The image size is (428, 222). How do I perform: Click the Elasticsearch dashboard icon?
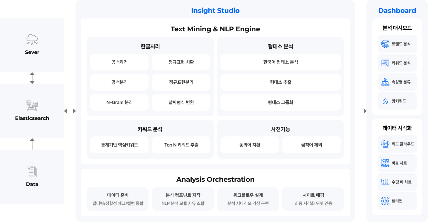[32, 105]
